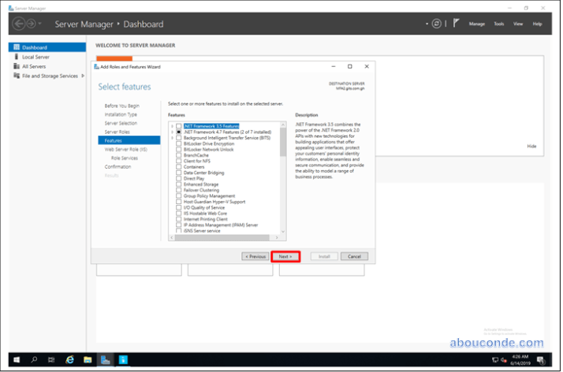This screenshot has height=372, width=563.
Task: Click the Previous button in wizard
Action: click(x=255, y=256)
